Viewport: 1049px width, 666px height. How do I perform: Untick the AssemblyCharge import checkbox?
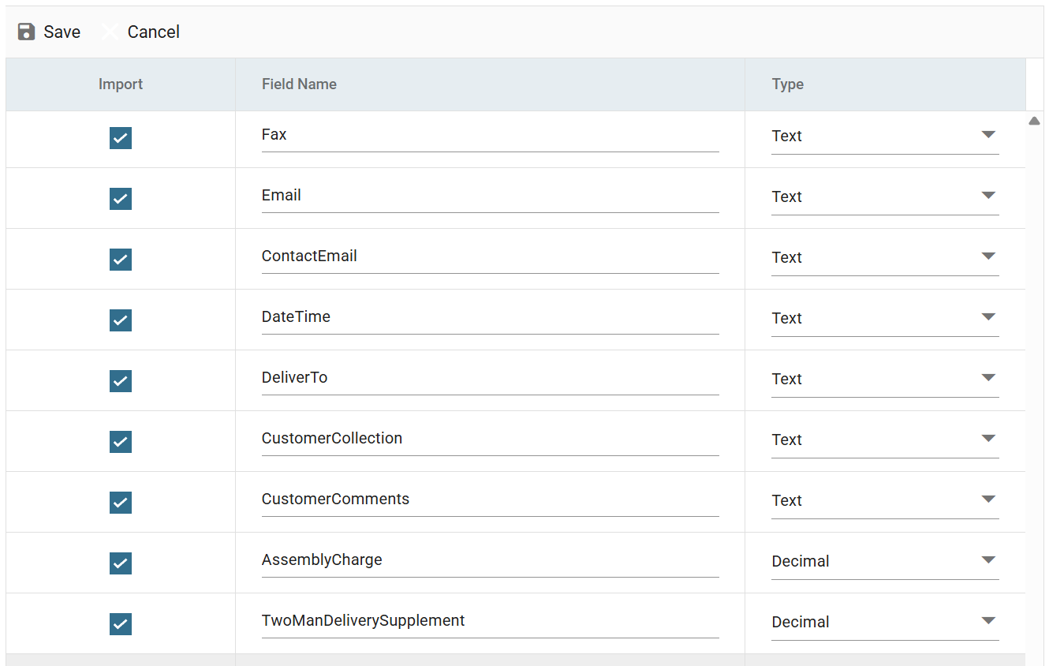tap(121, 563)
